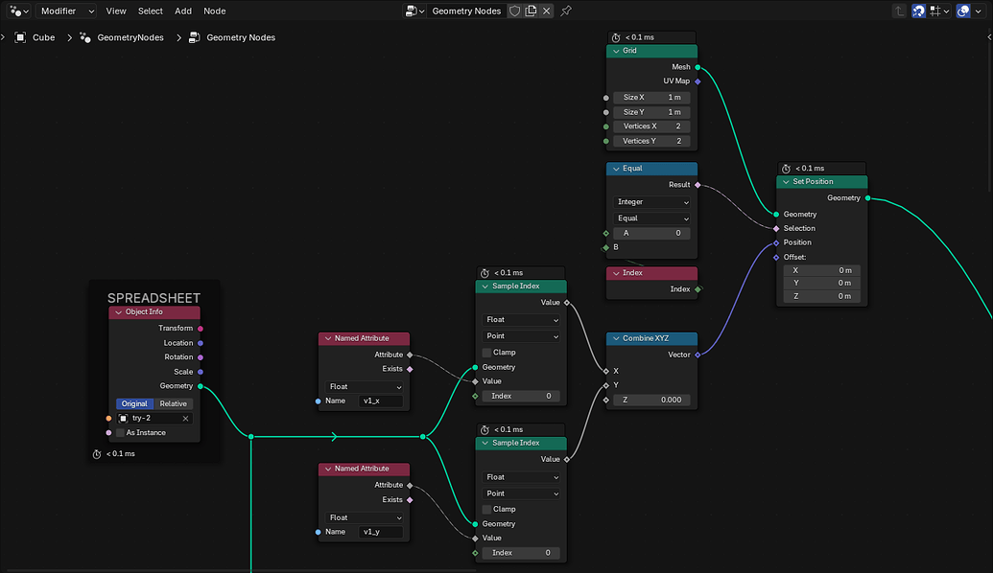Open the overlays options dropdown arrow

point(979,11)
